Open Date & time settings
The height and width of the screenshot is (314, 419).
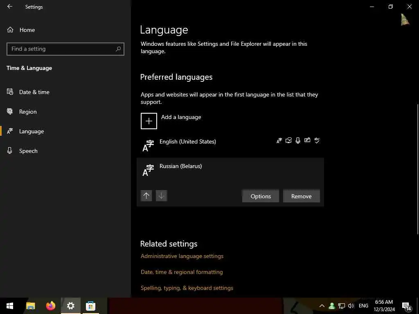tap(34, 92)
